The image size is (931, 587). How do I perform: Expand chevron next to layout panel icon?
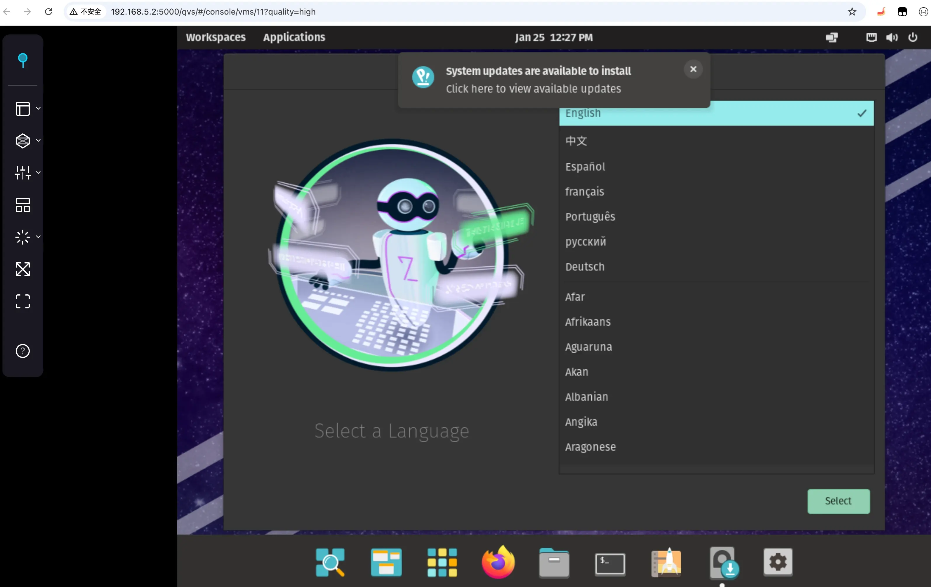[x=38, y=109]
